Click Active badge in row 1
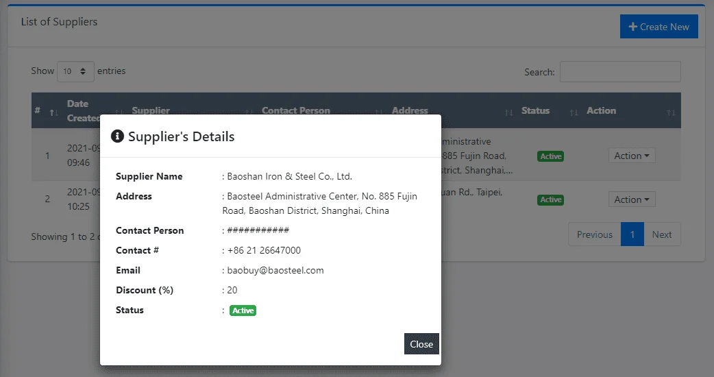The width and height of the screenshot is (714, 377). [550, 156]
